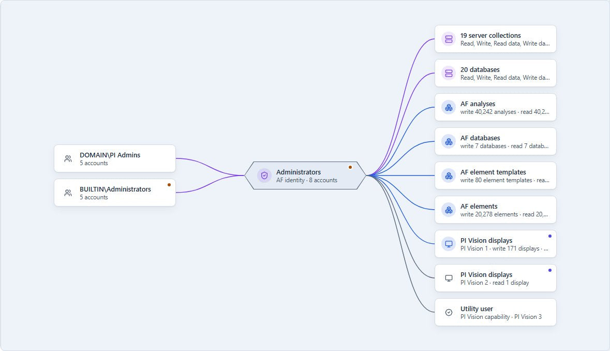Click the group icon on DOMAIN\PI Admins node
The width and height of the screenshot is (610, 351).
point(68,159)
